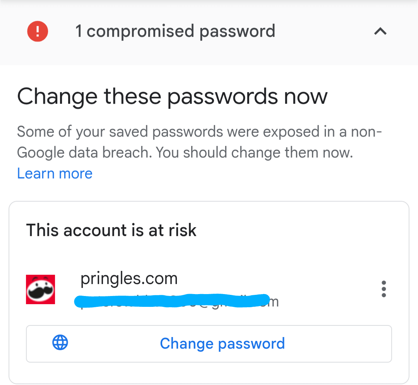Click the globe icon beside Change password
The image size is (418, 385).
click(60, 343)
